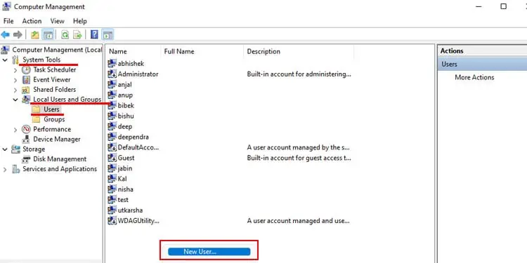Select the Device Manager tree item
Viewport: 527px width, 263px height.
click(x=57, y=140)
